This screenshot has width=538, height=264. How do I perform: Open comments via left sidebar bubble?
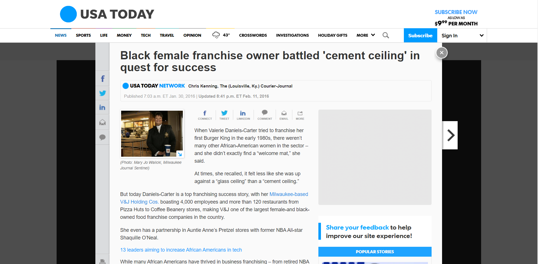[x=102, y=138]
